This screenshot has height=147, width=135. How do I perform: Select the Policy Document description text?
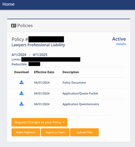click(74, 82)
